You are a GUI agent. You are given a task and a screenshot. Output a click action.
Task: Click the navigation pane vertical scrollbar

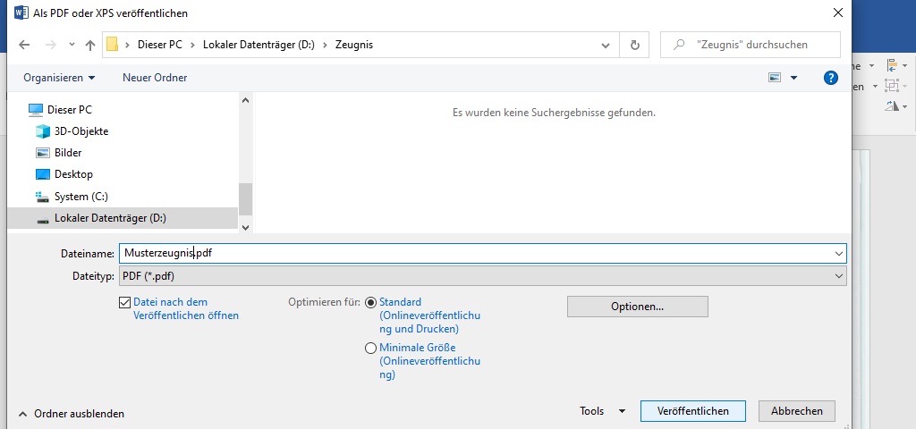coord(245,198)
